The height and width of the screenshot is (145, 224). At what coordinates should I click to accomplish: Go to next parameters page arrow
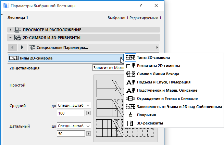pyautogui.click(x=22, y=47)
